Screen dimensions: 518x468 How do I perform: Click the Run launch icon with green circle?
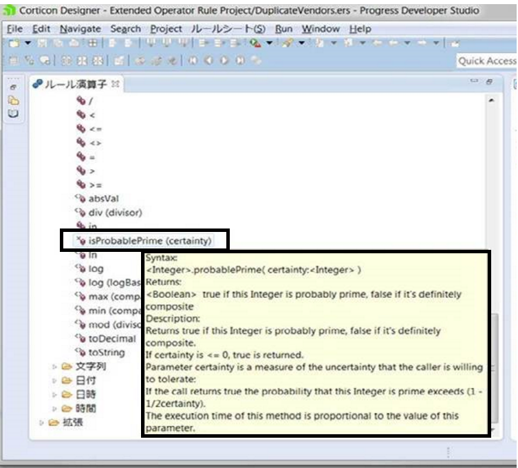255,43
